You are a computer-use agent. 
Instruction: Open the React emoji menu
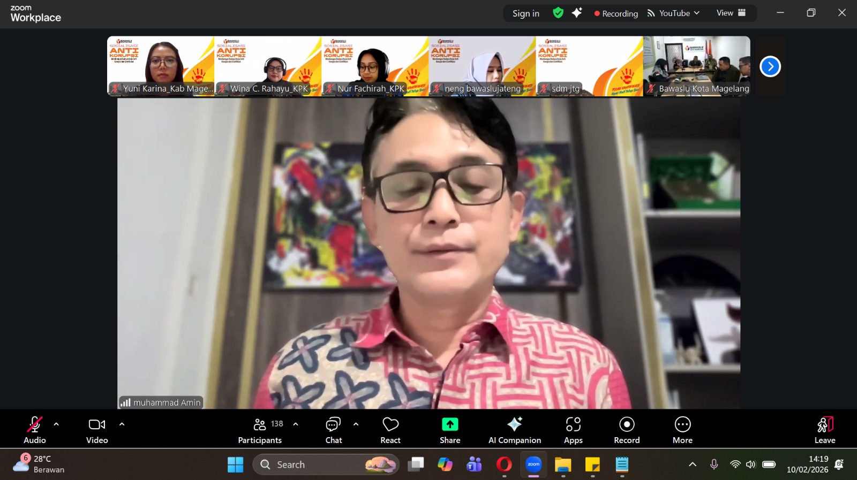390,430
